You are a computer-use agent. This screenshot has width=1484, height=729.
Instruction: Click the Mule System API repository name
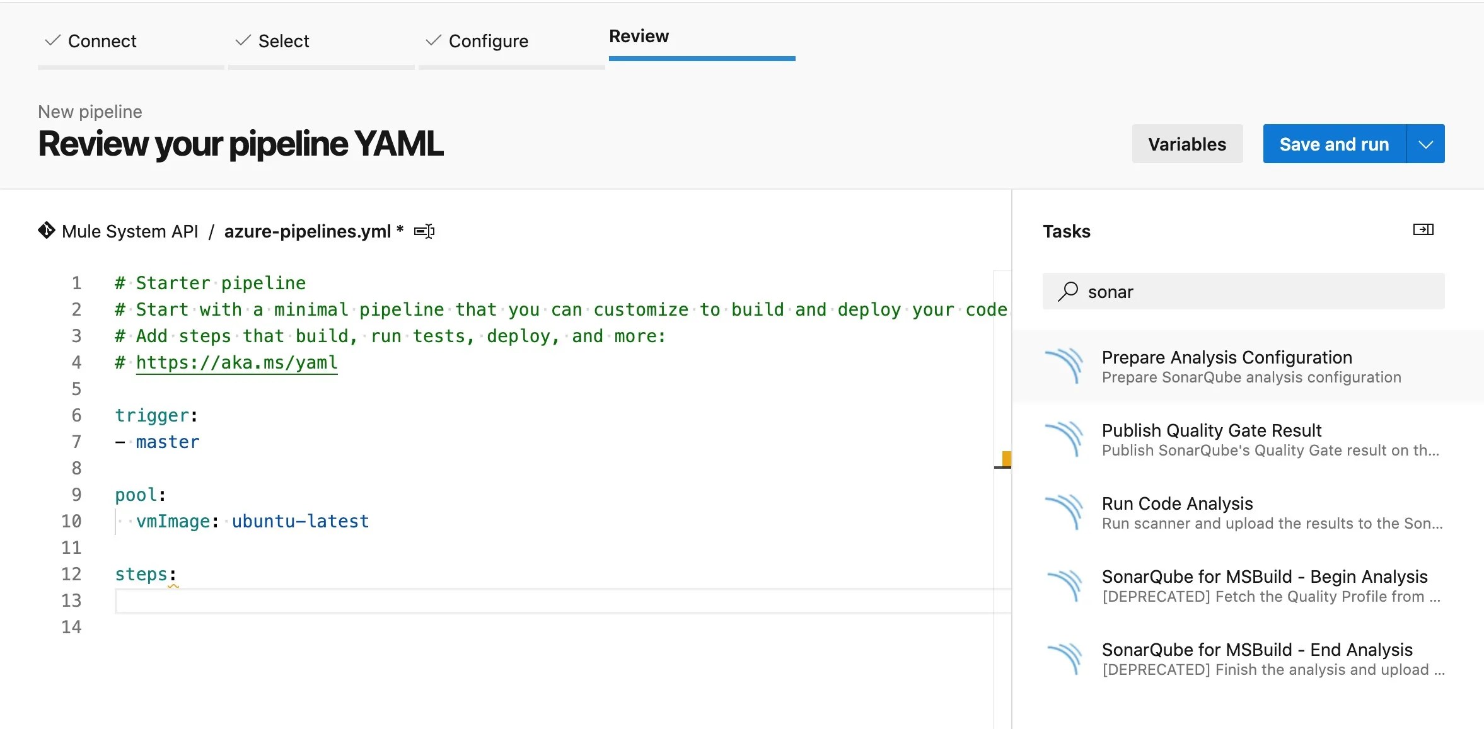point(130,231)
